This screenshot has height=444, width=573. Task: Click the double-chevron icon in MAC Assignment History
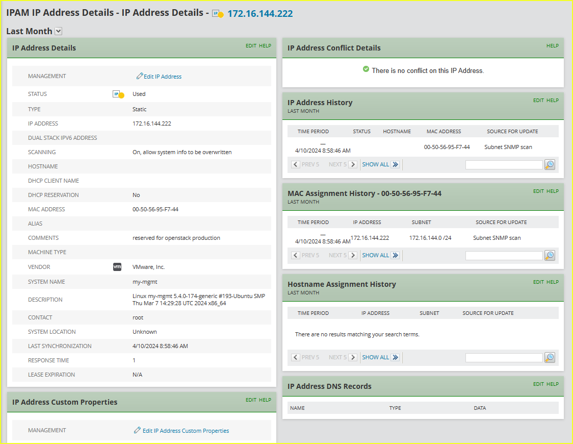coord(396,255)
